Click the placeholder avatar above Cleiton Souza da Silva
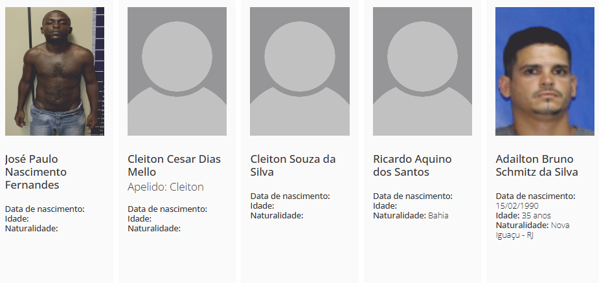Viewport: 599px width, 283px height. 300,71
